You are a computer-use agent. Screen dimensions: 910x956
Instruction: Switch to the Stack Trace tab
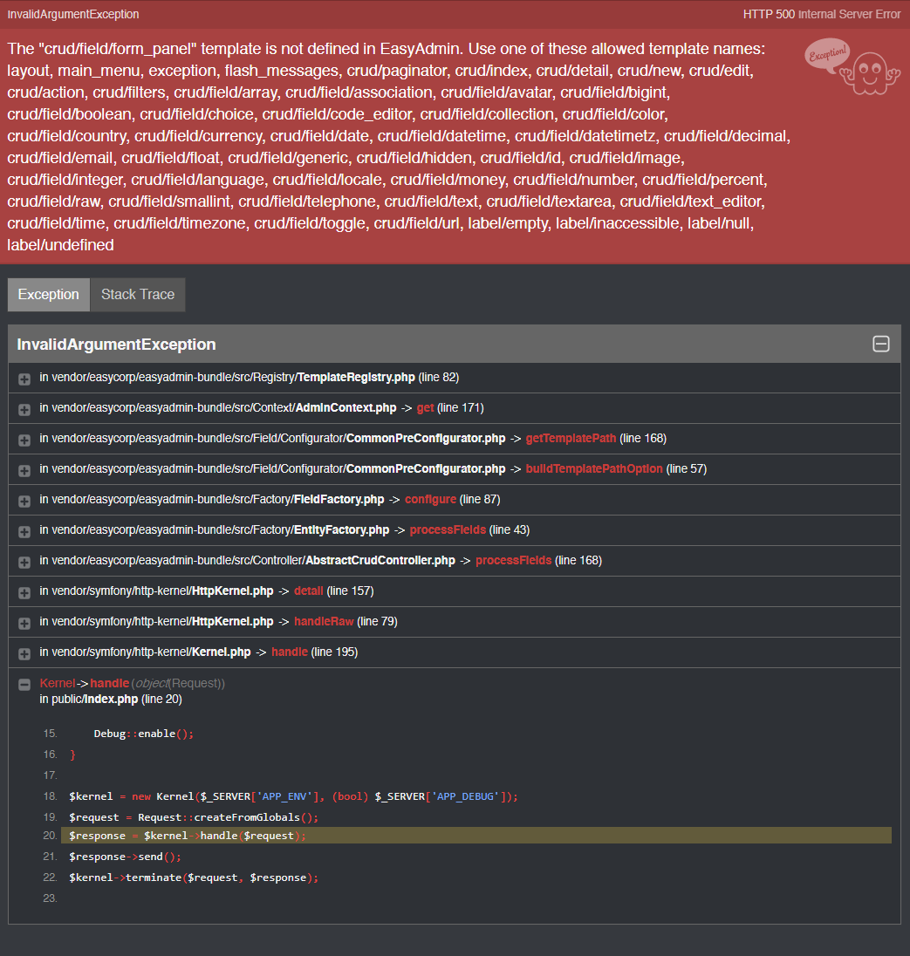(x=137, y=294)
